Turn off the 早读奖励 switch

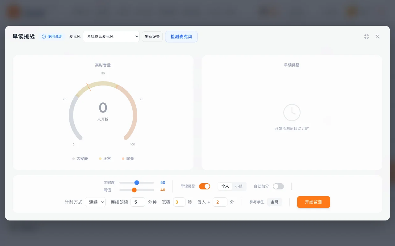(205, 186)
